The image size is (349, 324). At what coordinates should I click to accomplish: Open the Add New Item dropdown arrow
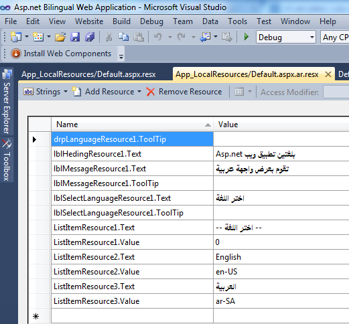49,36
